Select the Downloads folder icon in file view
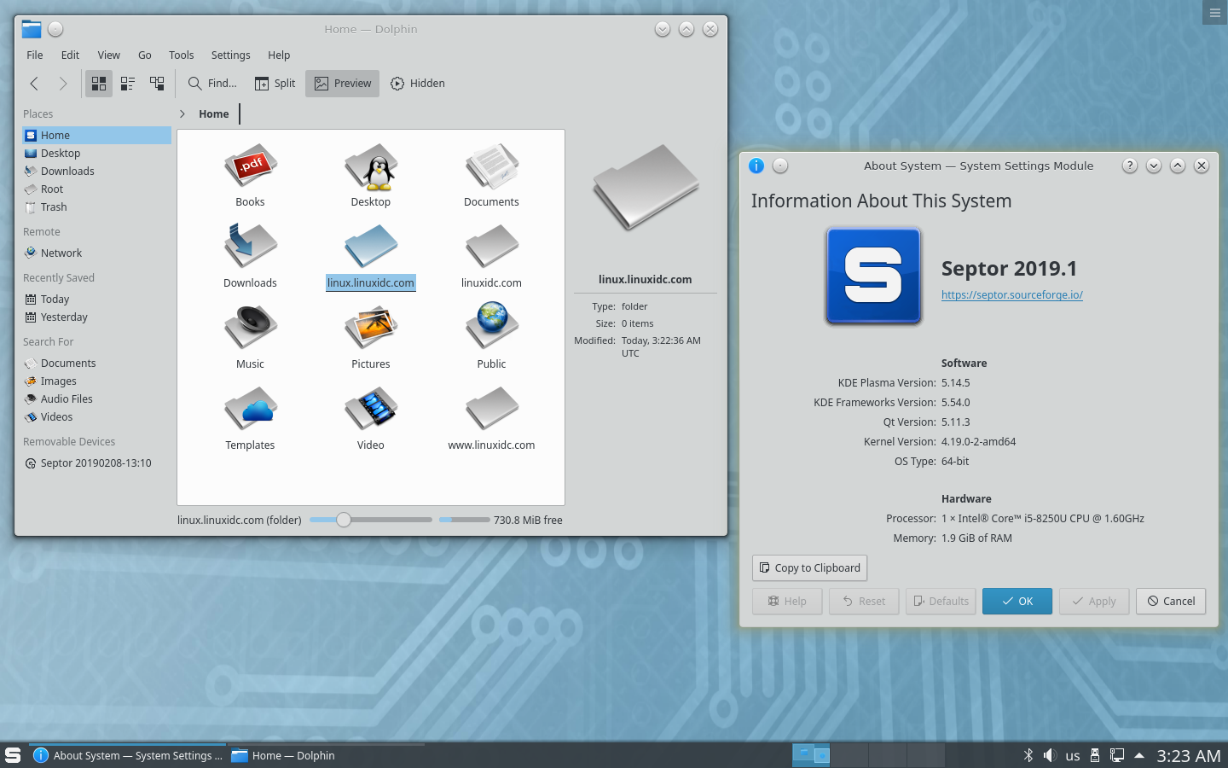This screenshot has height=768, width=1228. point(250,247)
